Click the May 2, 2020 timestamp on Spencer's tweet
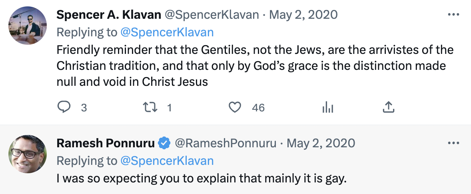The height and width of the screenshot is (194, 471). [303, 15]
